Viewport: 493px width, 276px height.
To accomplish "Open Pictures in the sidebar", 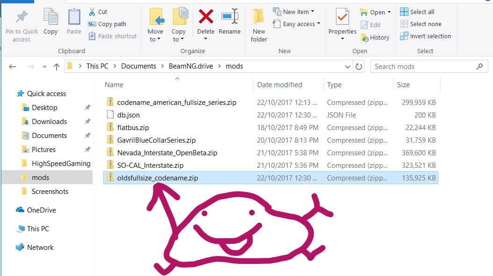I will click(39, 150).
